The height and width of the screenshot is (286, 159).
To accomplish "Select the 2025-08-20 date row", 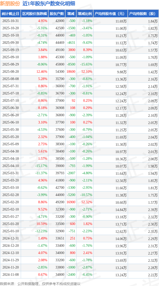I will point(10,72).
